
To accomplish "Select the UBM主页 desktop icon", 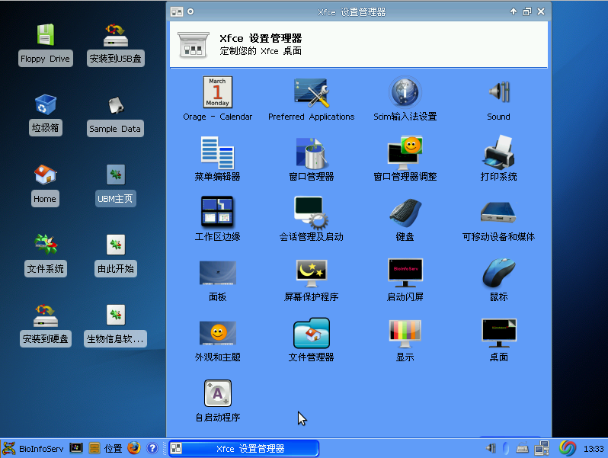I will 116,185.
